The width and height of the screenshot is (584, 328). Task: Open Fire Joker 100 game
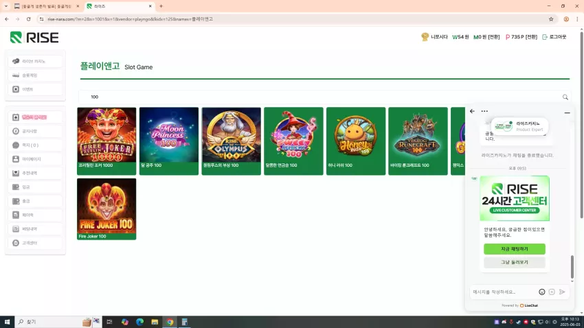click(x=106, y=209)
